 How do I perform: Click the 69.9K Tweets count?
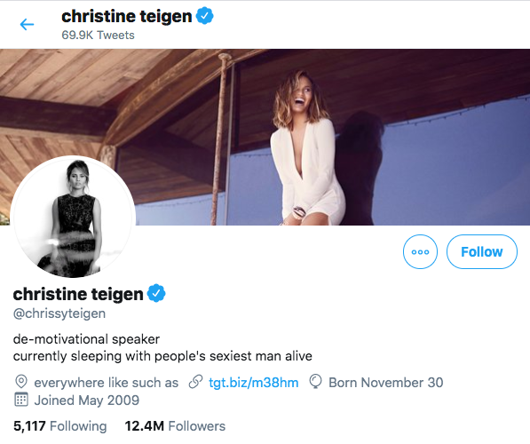tap(98, 35)
